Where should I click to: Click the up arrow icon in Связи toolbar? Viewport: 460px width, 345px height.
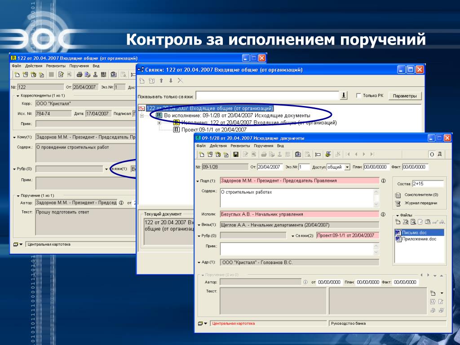click(x=161, y=81)
